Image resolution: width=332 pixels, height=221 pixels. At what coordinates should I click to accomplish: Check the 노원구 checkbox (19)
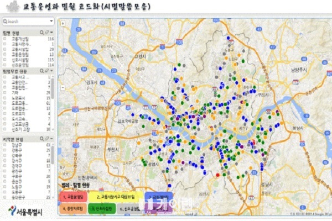[4, 187]
